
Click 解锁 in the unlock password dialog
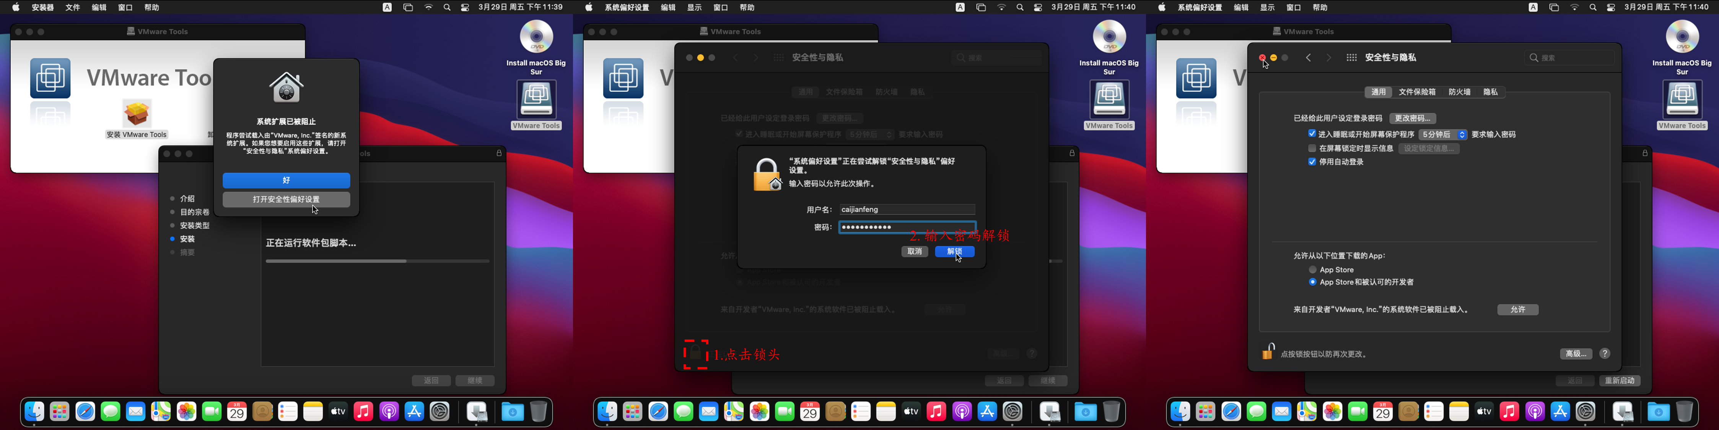click(955, 251)
